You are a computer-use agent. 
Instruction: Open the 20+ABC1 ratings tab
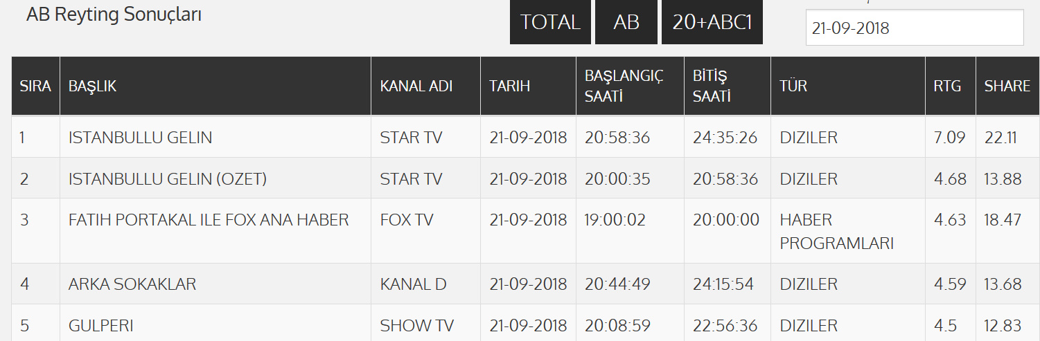click(x=712, y=22)
